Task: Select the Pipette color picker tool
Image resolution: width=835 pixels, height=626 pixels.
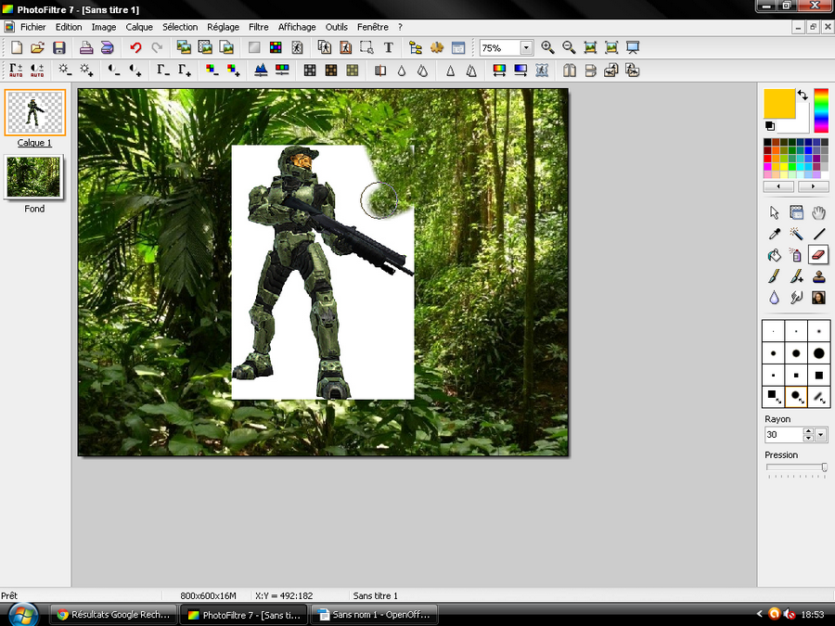Action: tap(775, 235)
